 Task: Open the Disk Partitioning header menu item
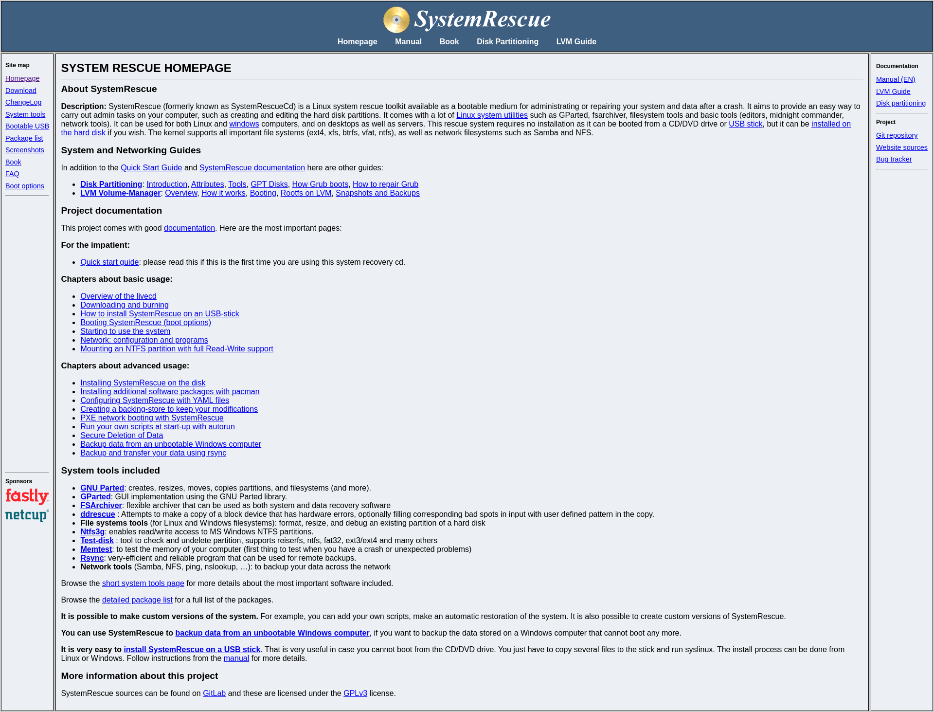coord(507,42)
